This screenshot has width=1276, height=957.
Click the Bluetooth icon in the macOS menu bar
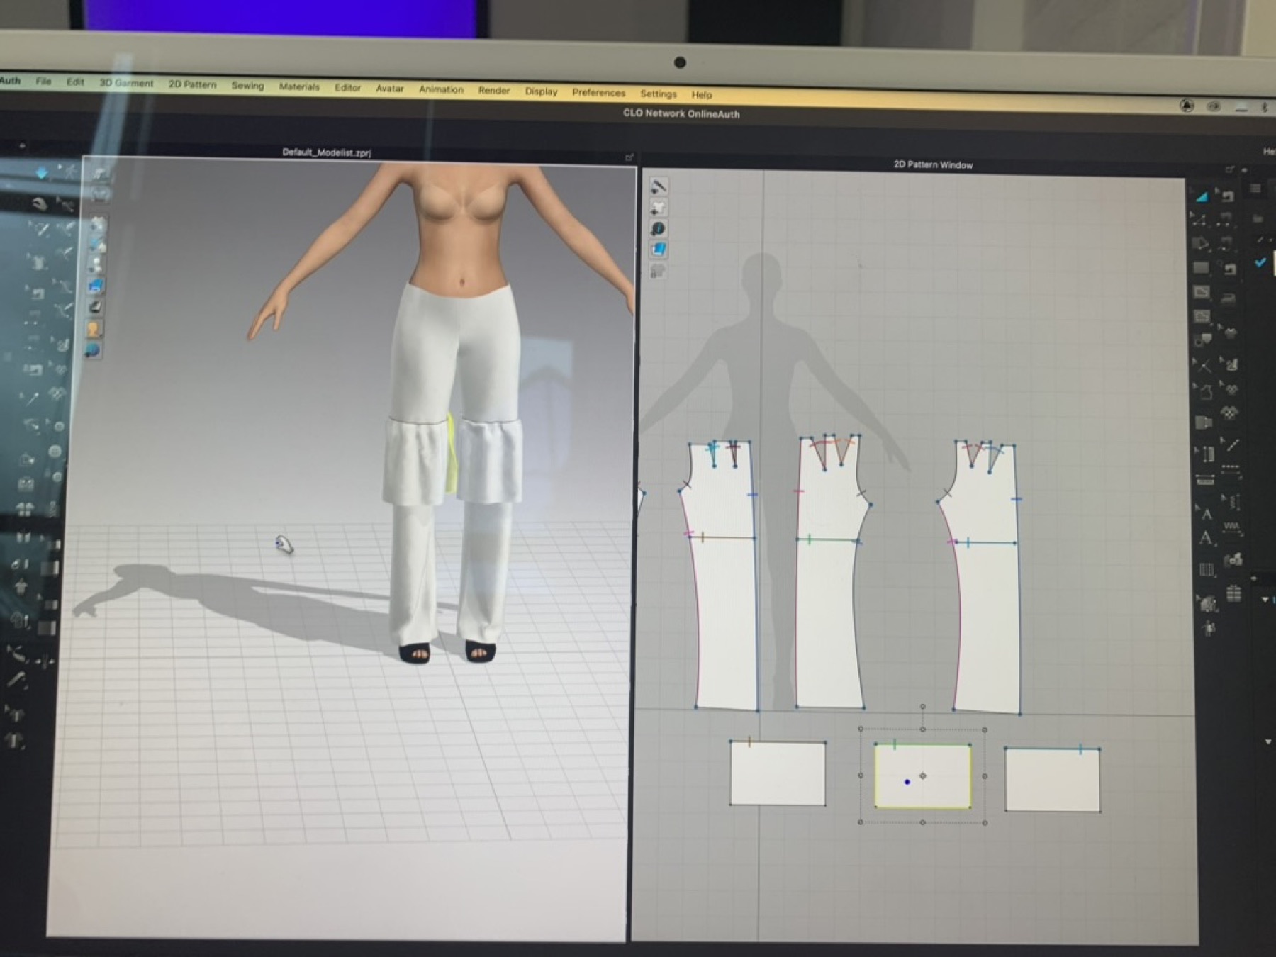[x=1264, y=108]
